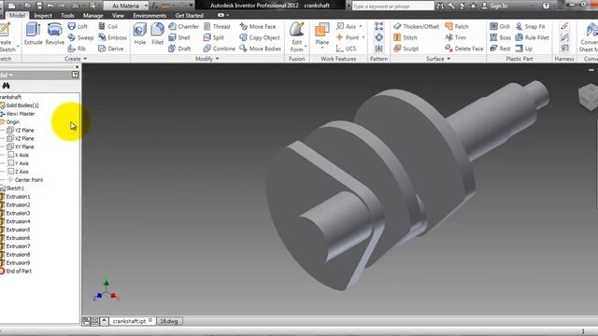
Task: Open the model browser help button
Action: coord(75,75)
